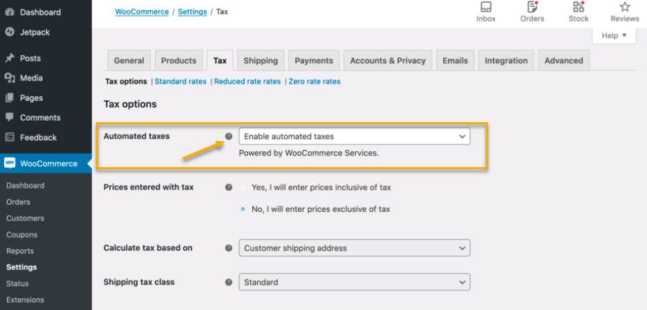Open WooCommerce in the sidebar menu
Viewport: 647px width, 310px height.
click(46, 164)
